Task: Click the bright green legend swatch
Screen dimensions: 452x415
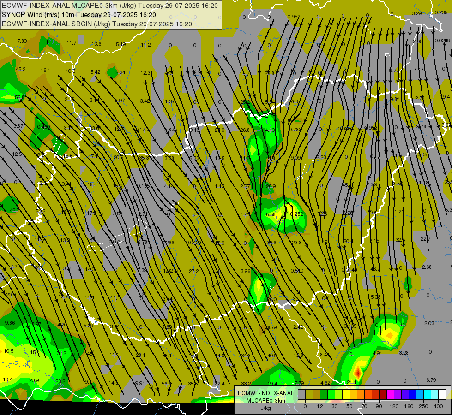Action: (x=331, y=394)
